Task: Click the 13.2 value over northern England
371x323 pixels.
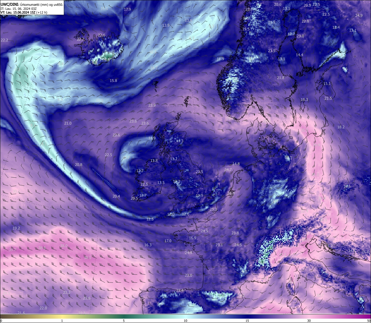Action: point(174,159)
